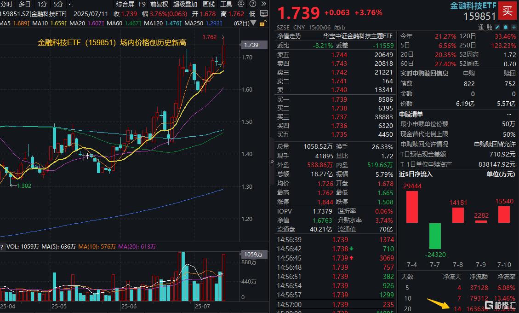Click the 7-10 net inflow bar 15540

point(504,214)
